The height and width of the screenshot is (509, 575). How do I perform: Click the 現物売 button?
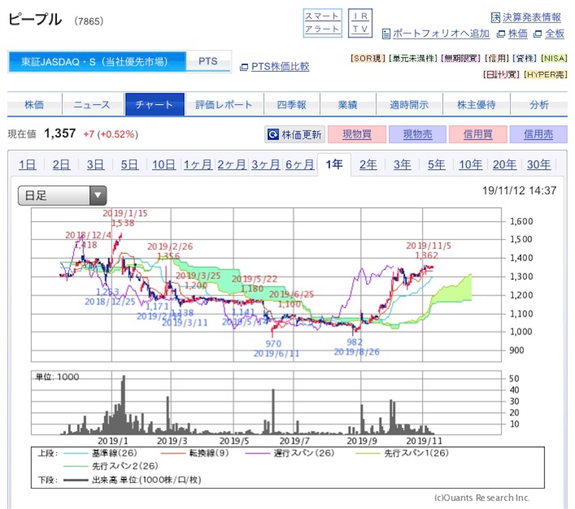click(417, 135)
